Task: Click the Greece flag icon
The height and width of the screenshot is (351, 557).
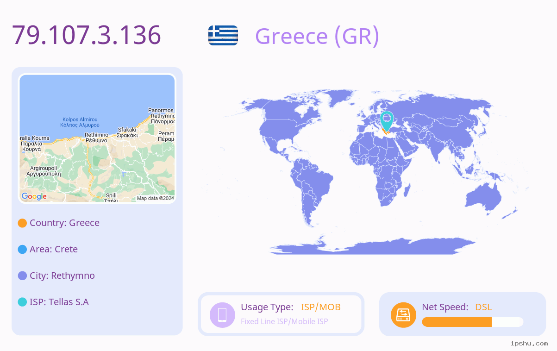Action: pos(223,35)
